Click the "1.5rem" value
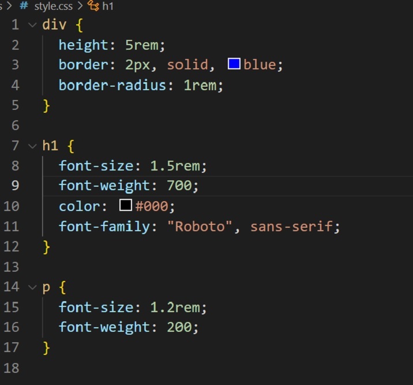This screenshot has width=413, height=385. (x=175, y=166)
